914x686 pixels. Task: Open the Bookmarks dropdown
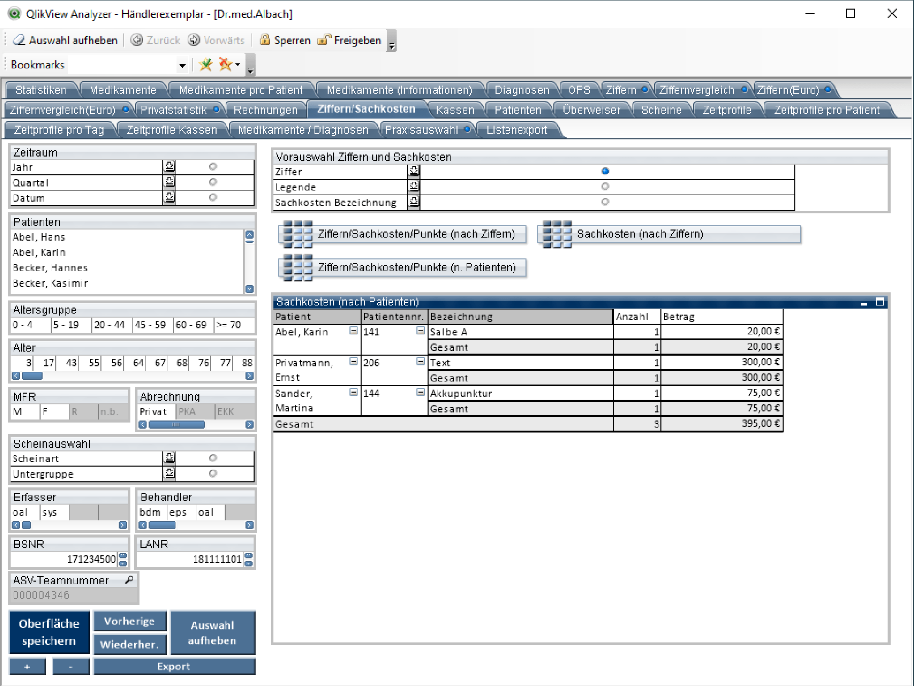click(182, 65)
